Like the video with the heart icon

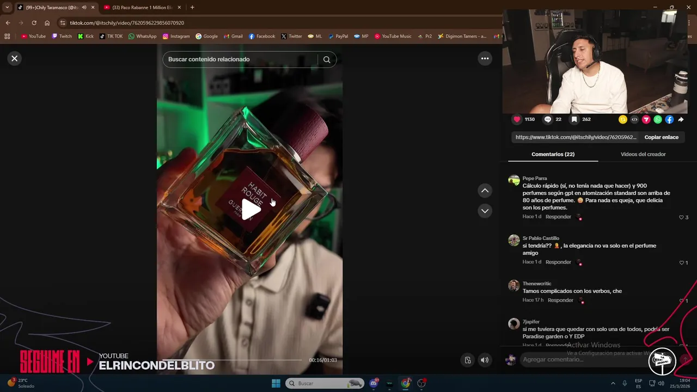(517, 119)
